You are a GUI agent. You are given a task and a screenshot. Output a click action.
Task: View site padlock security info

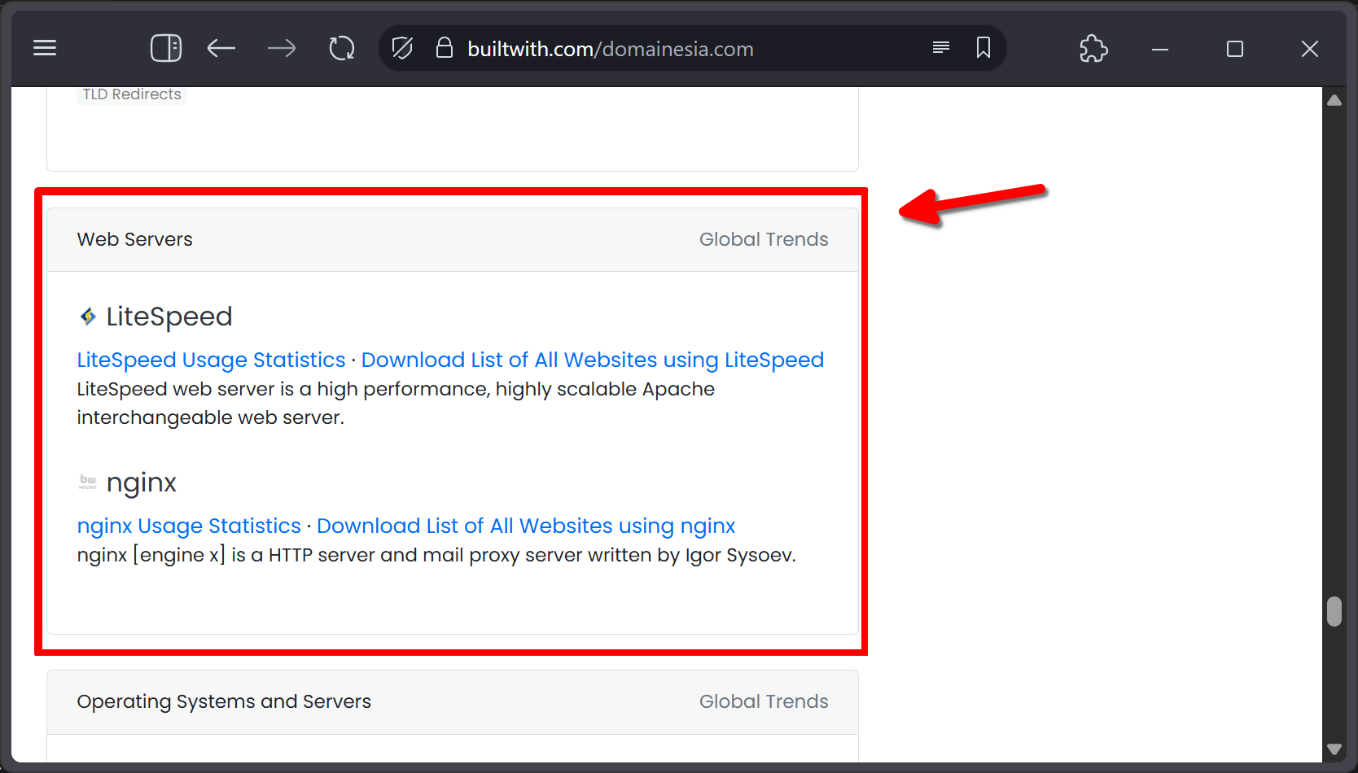[444, 48]
